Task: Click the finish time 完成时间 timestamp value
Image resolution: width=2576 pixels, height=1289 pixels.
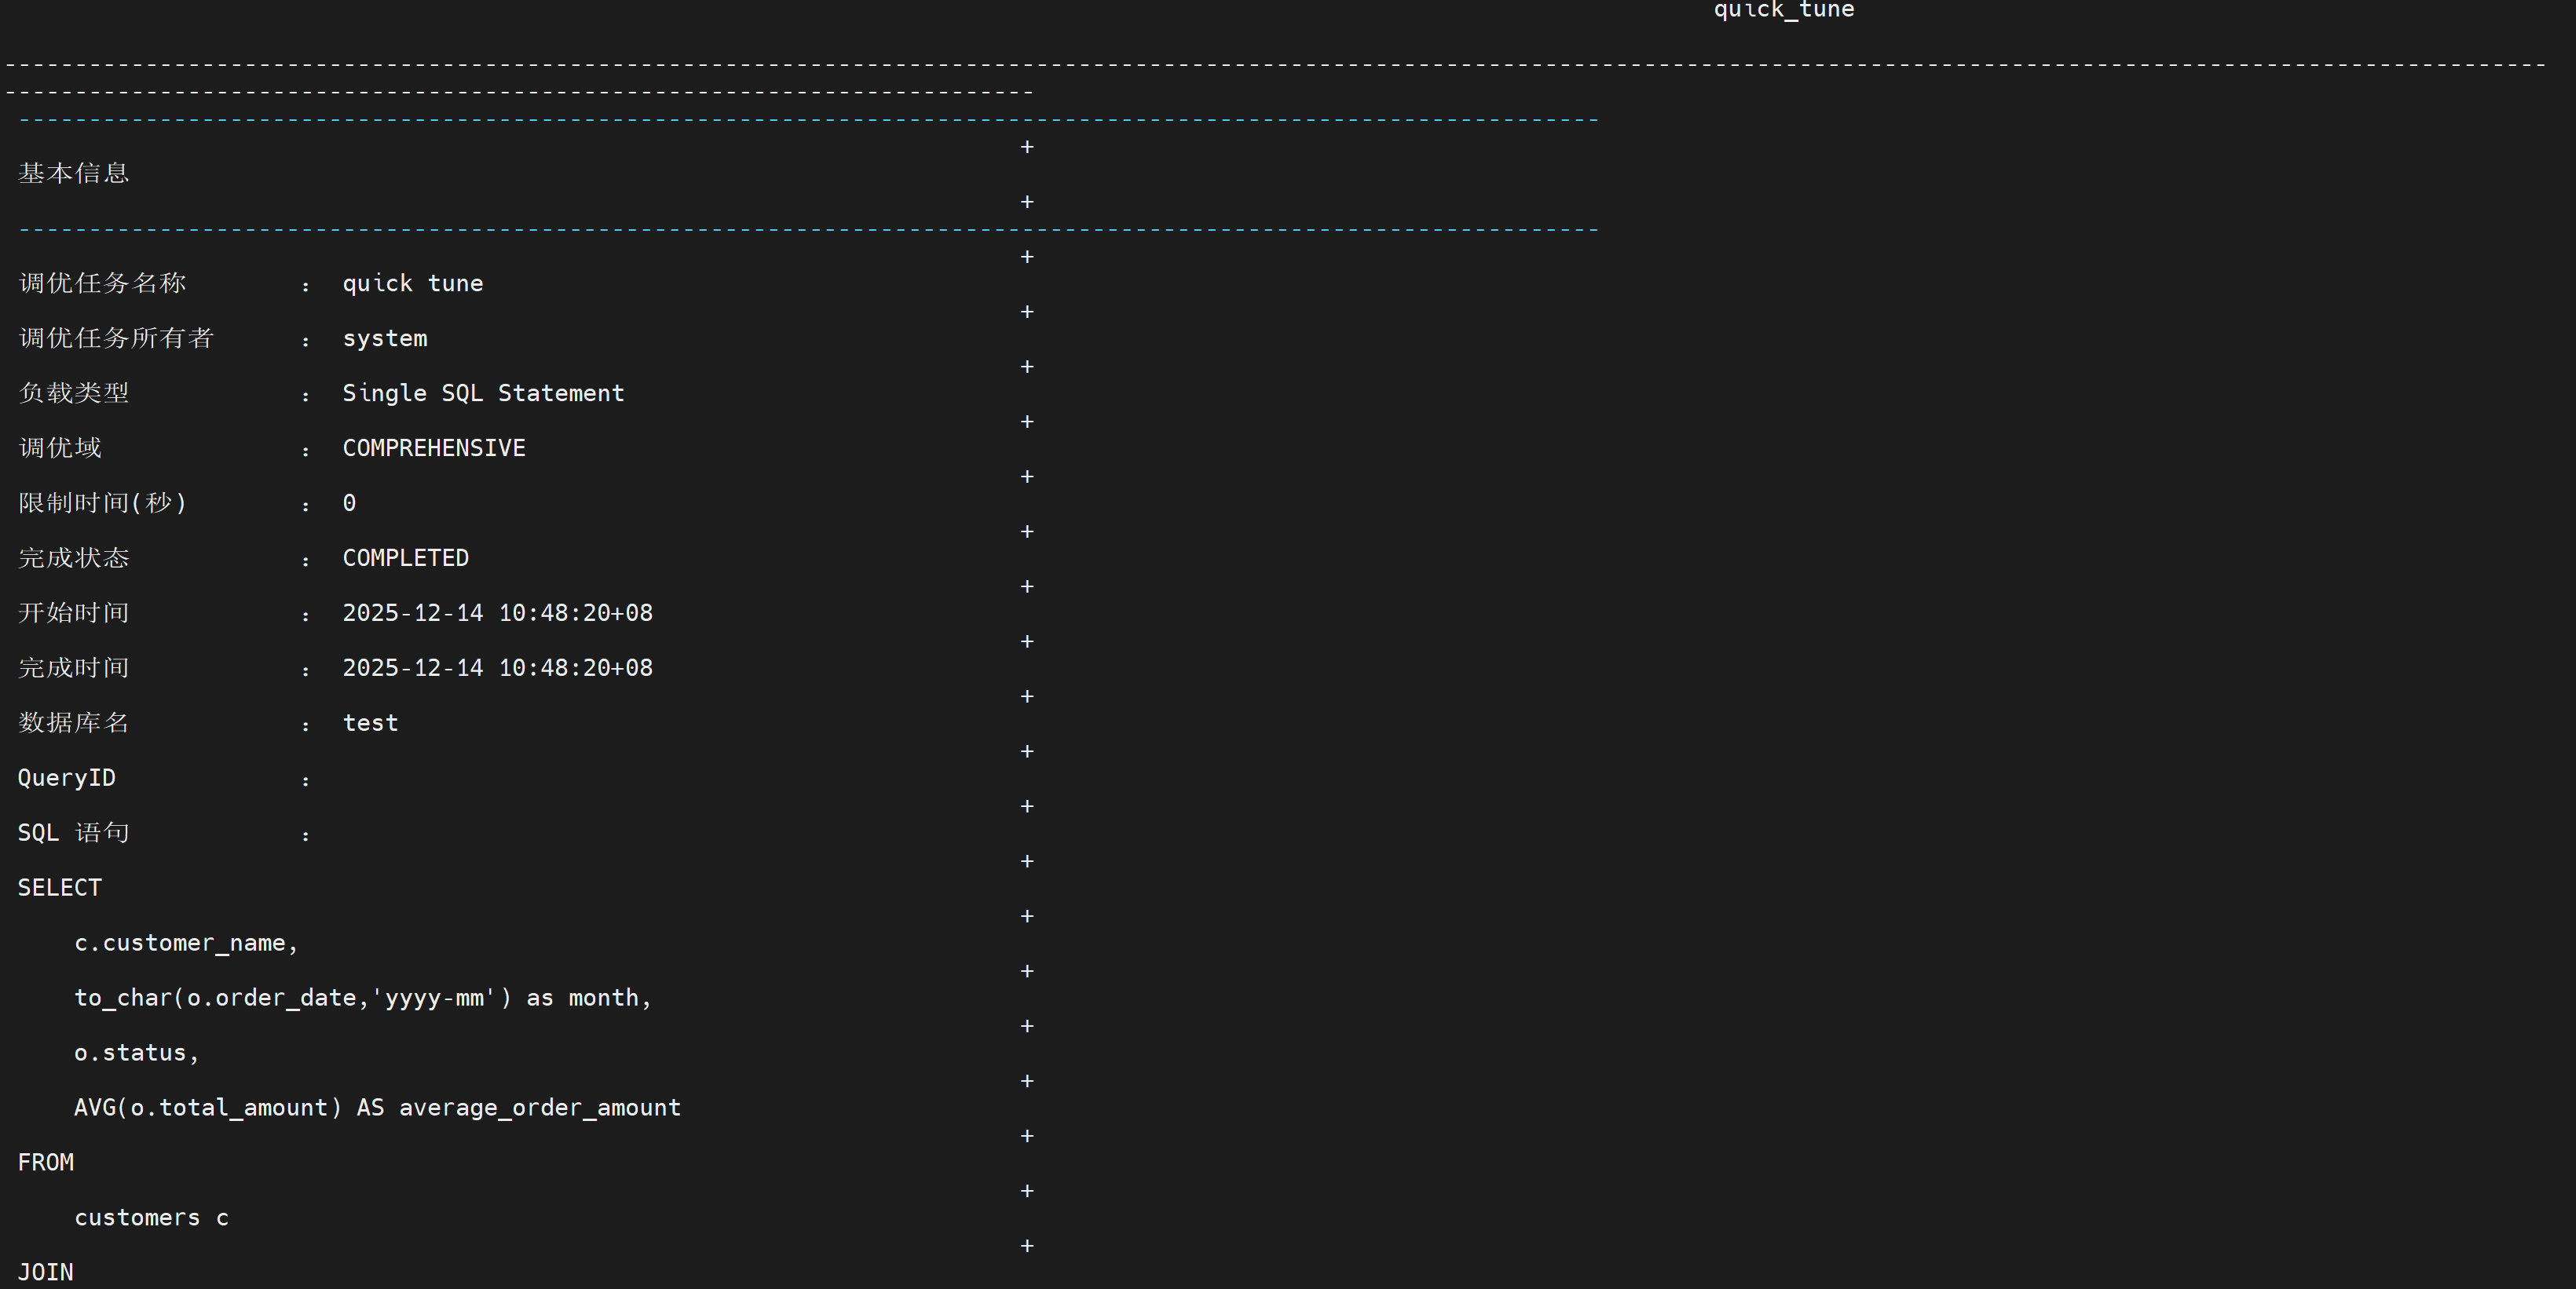Action: point(497,669)
